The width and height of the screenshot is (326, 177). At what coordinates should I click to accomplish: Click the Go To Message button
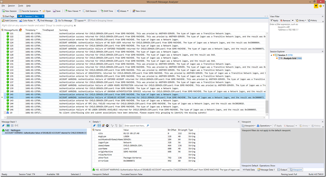(64, 21)
